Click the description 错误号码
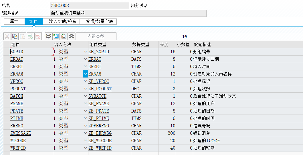 (201, 126)
